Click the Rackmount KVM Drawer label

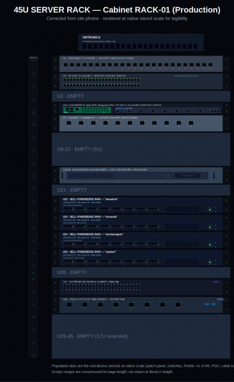pos(105,169)
